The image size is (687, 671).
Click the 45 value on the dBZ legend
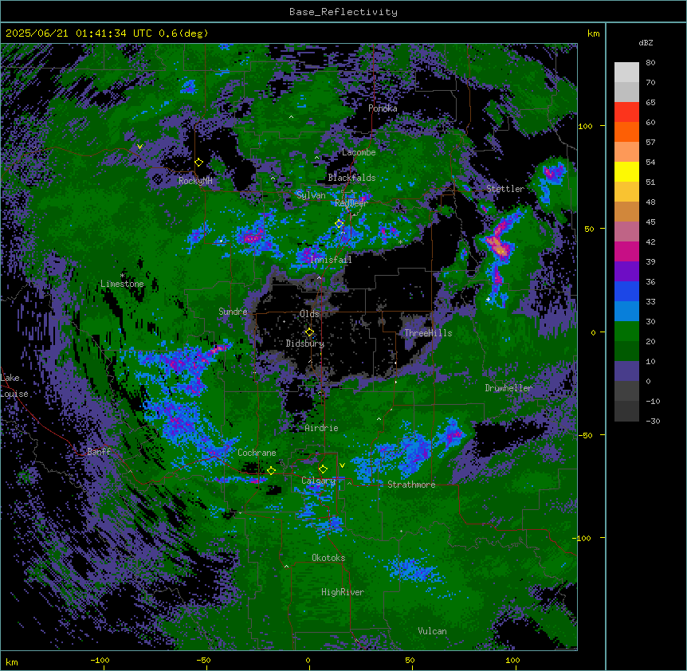tap(650, 222)
